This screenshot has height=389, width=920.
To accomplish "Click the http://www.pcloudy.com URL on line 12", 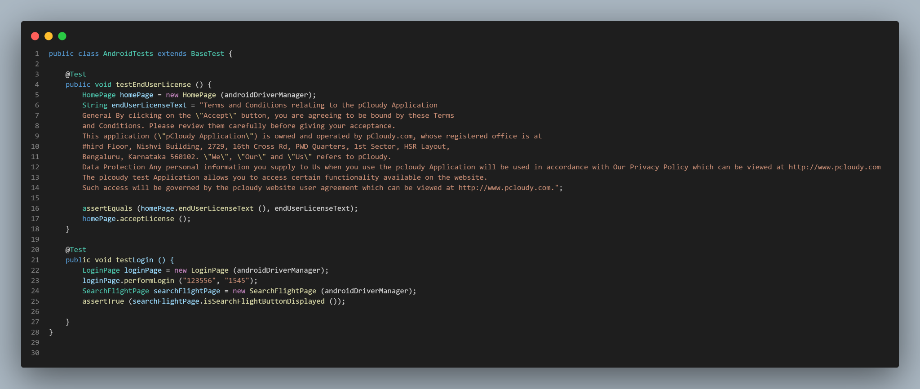I will (x=835, y=167).
